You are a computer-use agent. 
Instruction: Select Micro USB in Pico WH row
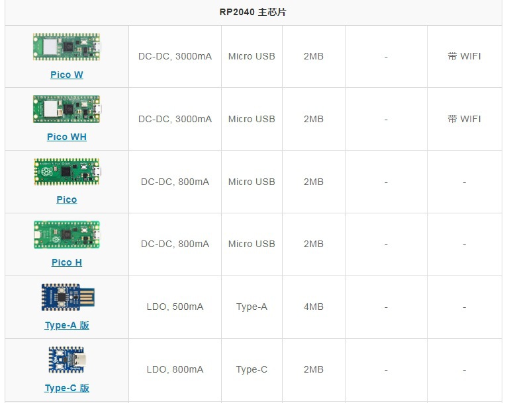click(252, 119)
